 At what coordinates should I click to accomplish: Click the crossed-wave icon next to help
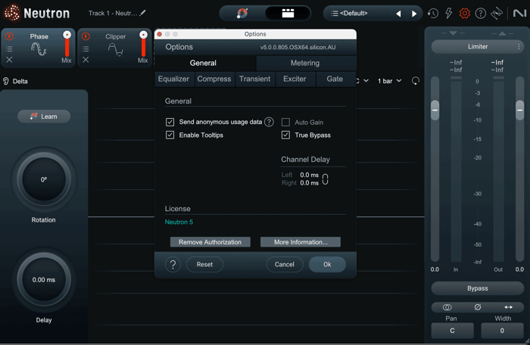pos(497,13)
